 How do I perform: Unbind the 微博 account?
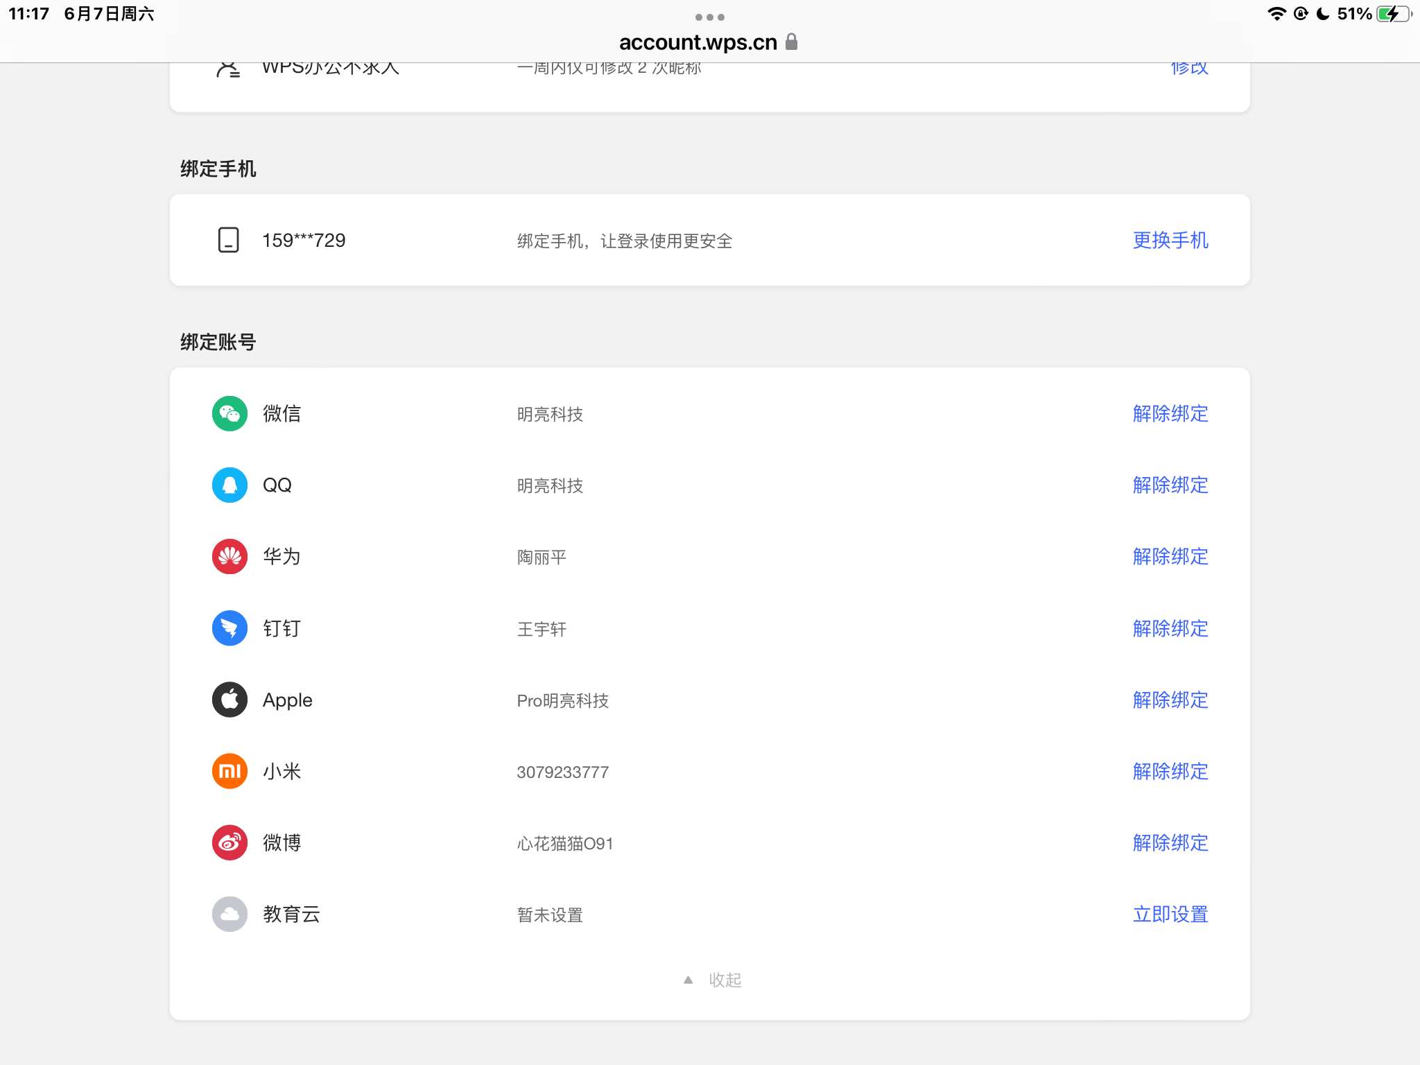(x=1170, y=842)
